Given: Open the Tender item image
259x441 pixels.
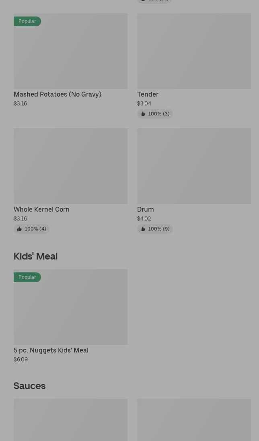Looking at the screenshot, I should 194,51.
